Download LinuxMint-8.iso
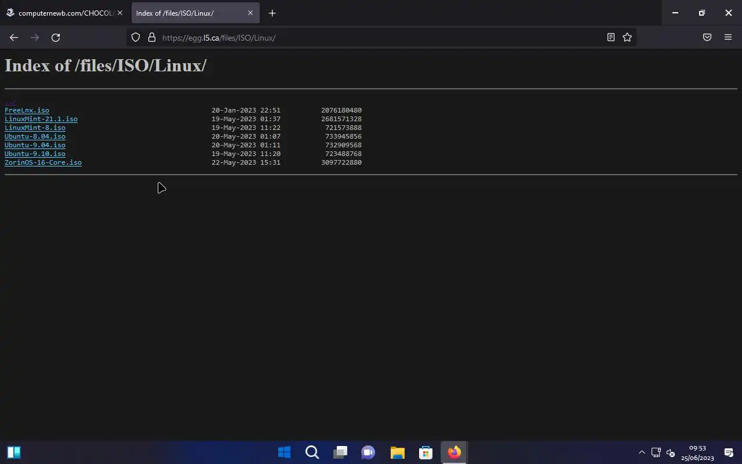Viewport: 742px width, 464px height. pyautogui.click(x=35, y=128)
